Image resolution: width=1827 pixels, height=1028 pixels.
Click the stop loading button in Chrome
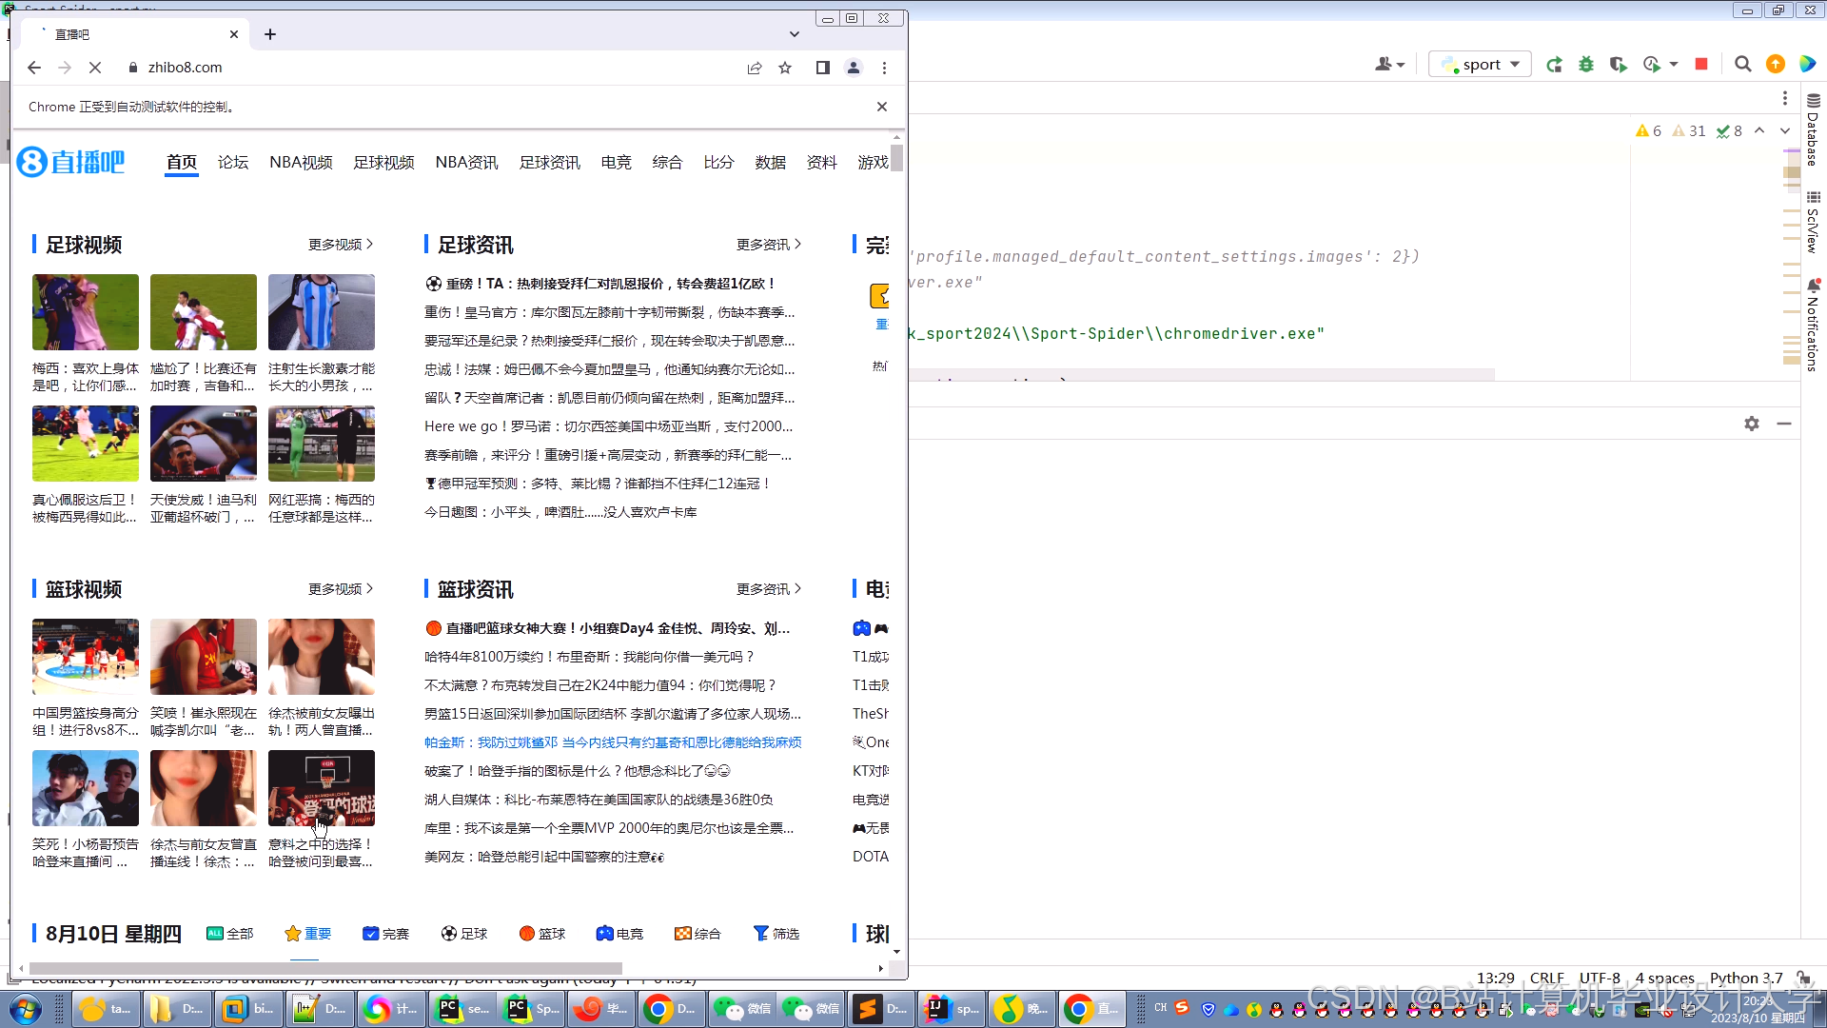[x=95, y=68]
